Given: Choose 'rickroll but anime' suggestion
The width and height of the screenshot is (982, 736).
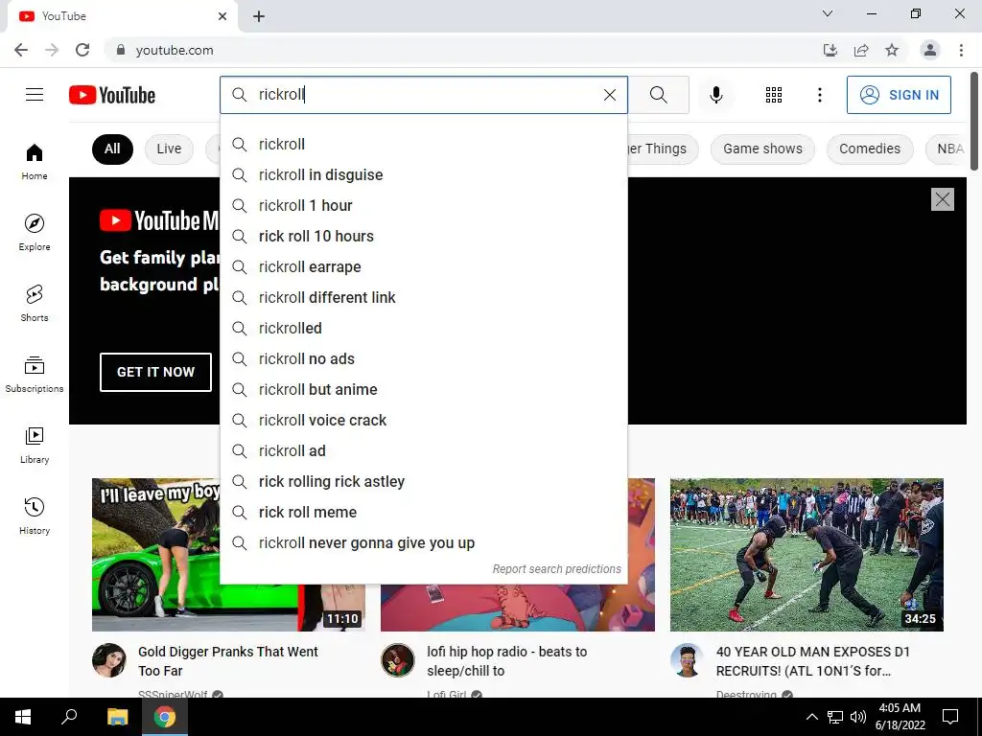Looking at the screenshot, I should coord(423,389).
